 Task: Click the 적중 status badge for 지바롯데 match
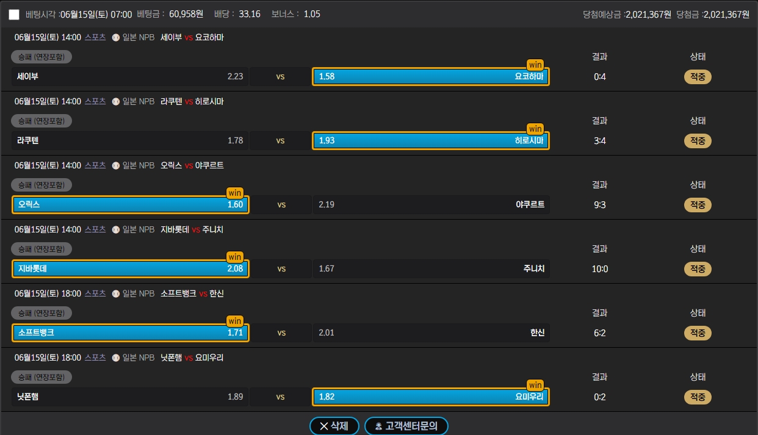tap(698, 269)
